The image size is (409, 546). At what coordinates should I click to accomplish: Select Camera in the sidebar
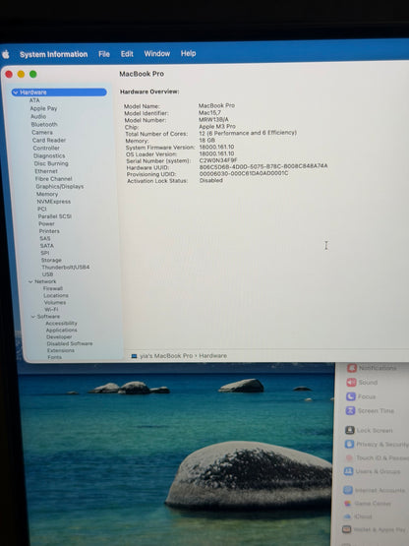tap(42, 133)
